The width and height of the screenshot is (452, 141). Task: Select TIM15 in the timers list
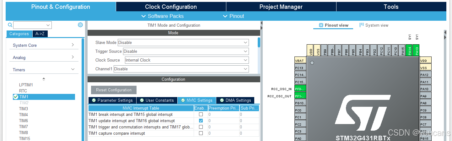tap(24, 138)
